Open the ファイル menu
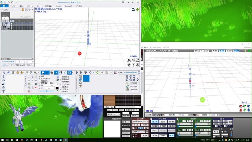This screenshot has width=252, height=142. [x=13, y=6]
